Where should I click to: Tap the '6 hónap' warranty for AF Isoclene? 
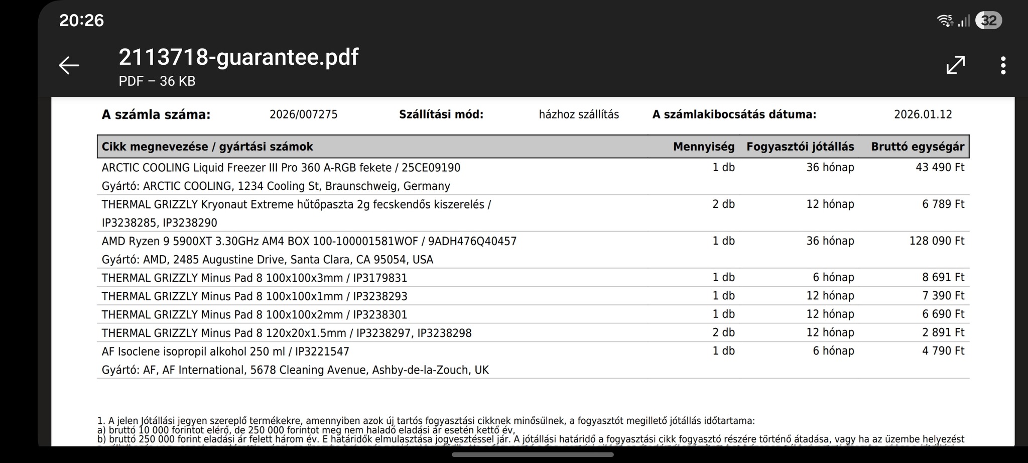pyautogui.click(x=833, y=351)
